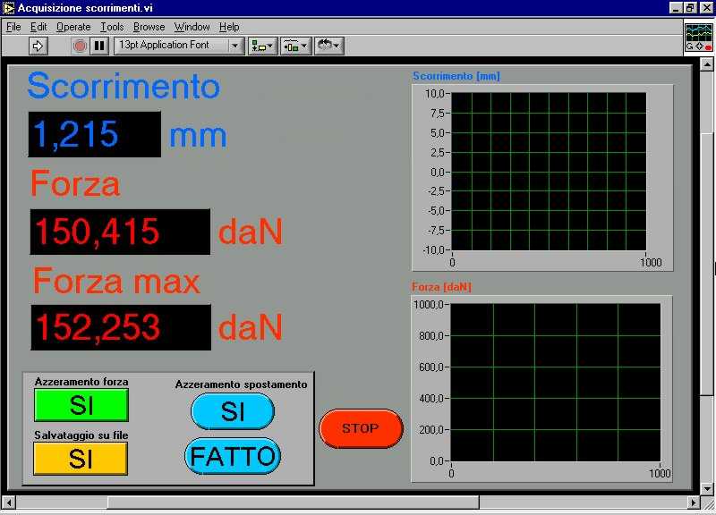Open the Distribute Objects toolbar menu
The width and height of the screenshot is (716, 515).
point(295,46)
